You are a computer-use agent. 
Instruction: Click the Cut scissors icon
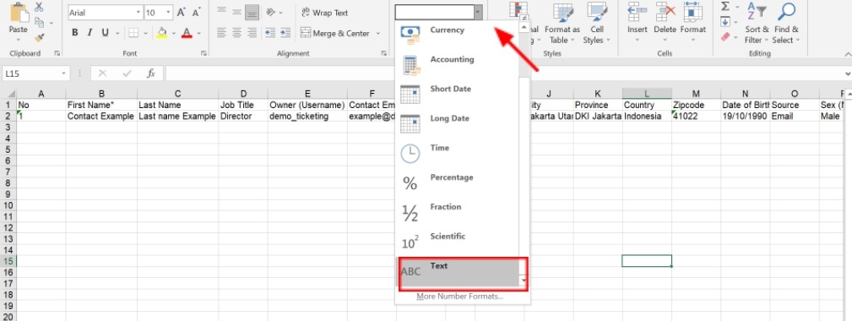click(39, 7)
